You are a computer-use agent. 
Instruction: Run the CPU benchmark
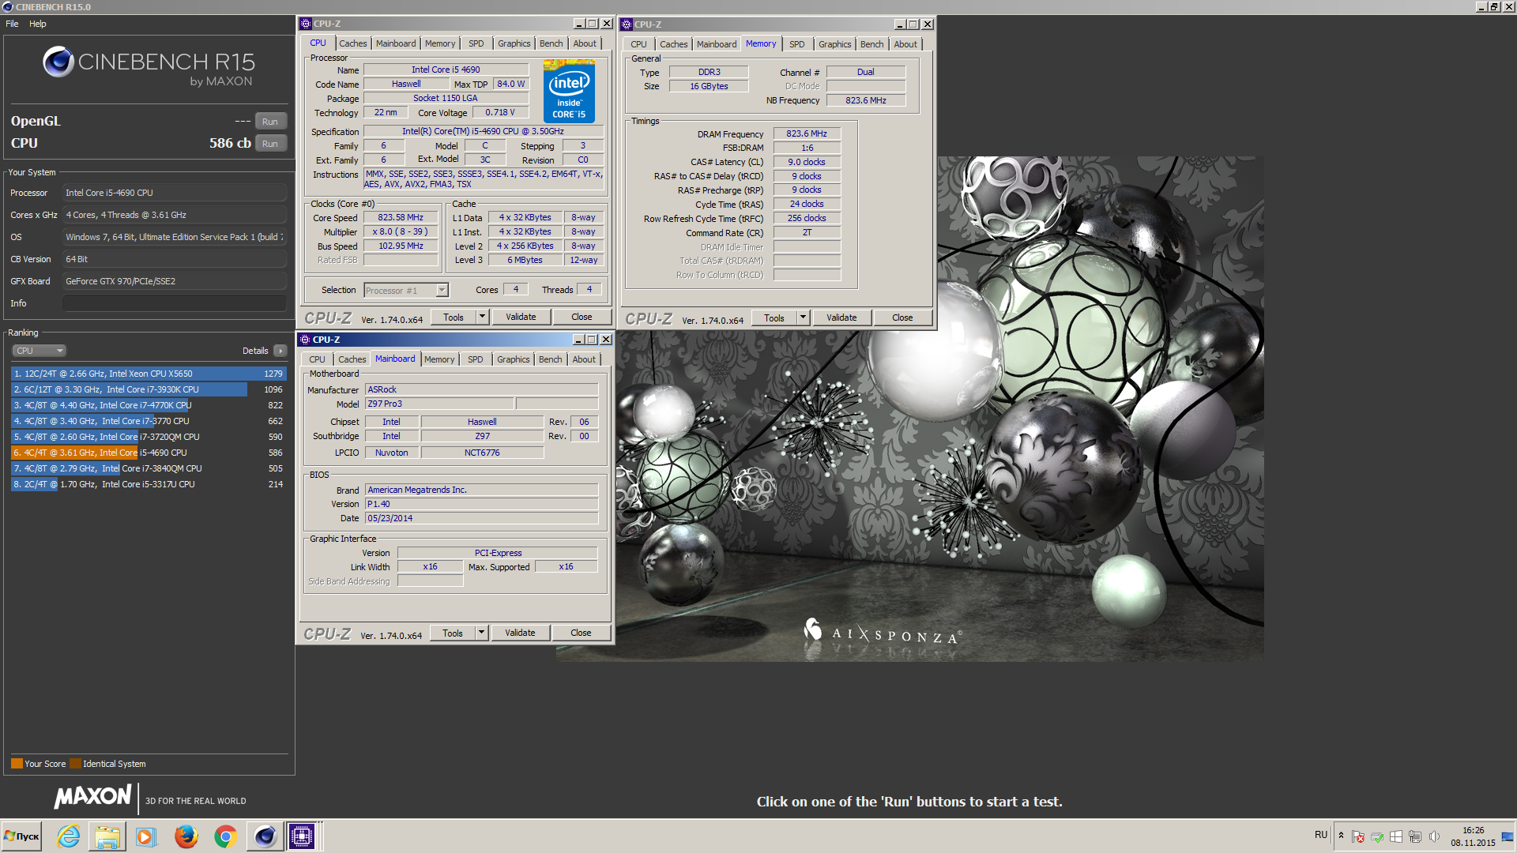(270, 144)
